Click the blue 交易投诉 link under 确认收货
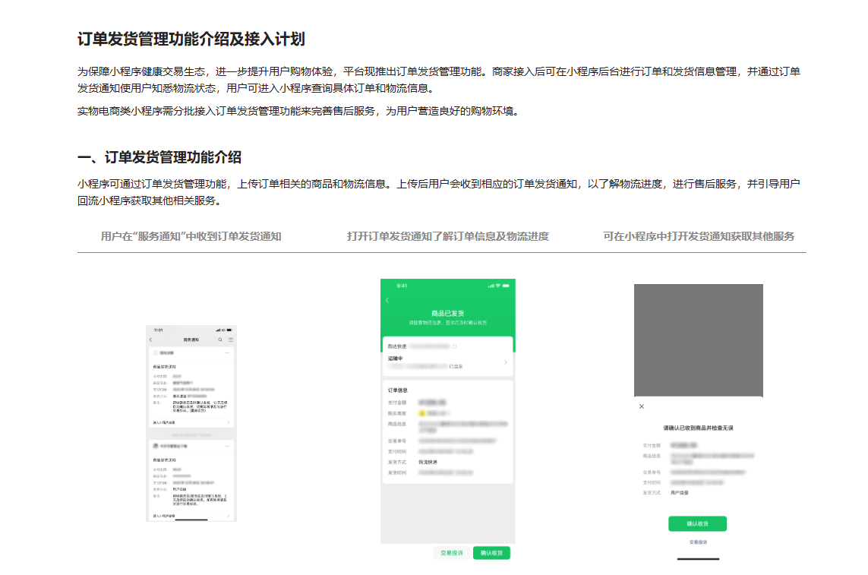The image size is (868, 575). tap(698, 542)
